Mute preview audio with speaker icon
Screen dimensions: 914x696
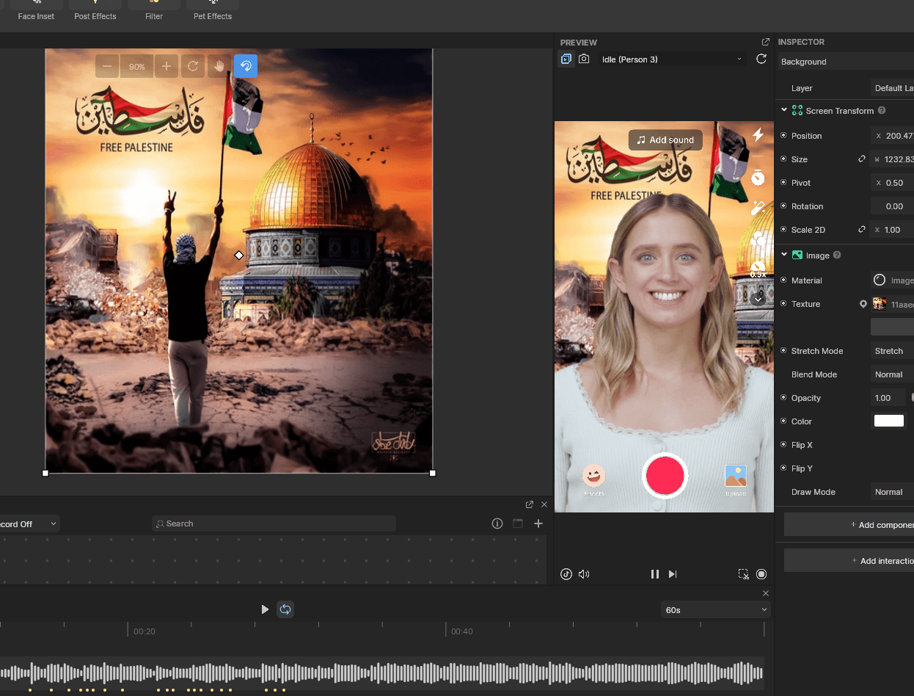click(584, 574)
